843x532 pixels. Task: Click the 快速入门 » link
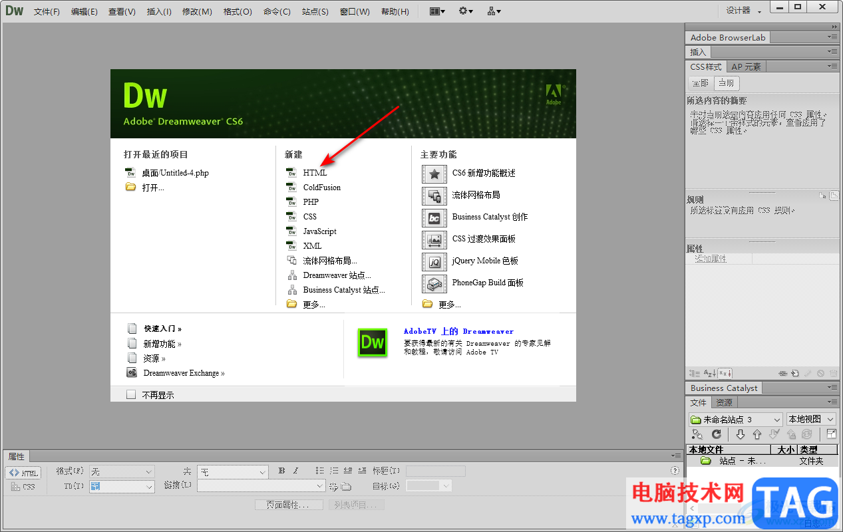pyautogui.click(x=163, y=329)
